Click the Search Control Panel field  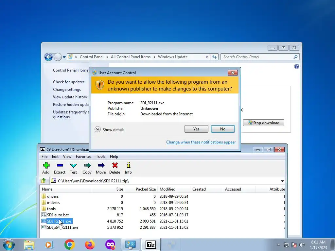256,57
